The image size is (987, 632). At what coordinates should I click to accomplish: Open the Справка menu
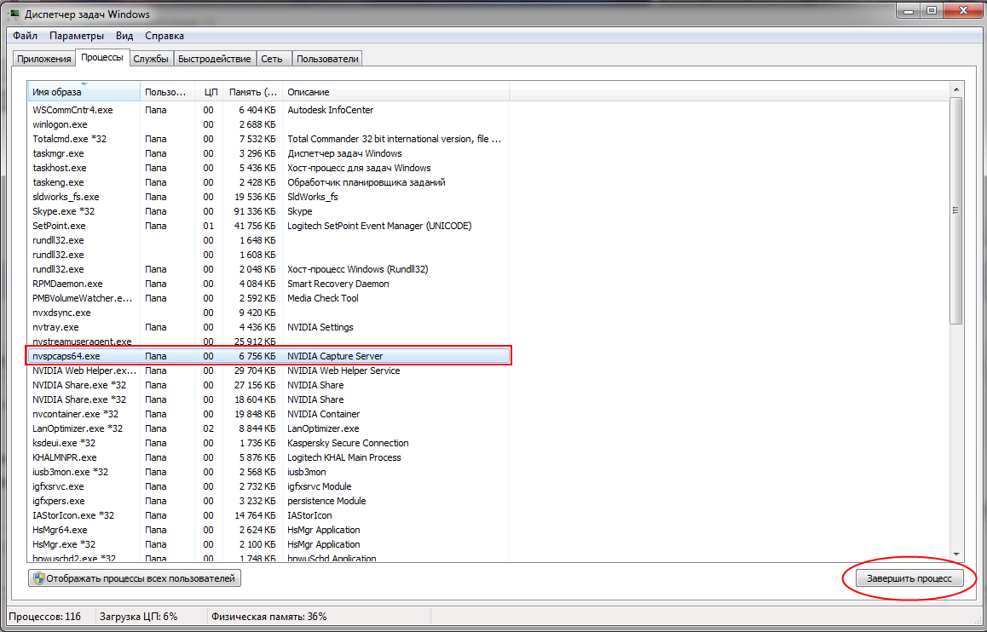[164, 36]
